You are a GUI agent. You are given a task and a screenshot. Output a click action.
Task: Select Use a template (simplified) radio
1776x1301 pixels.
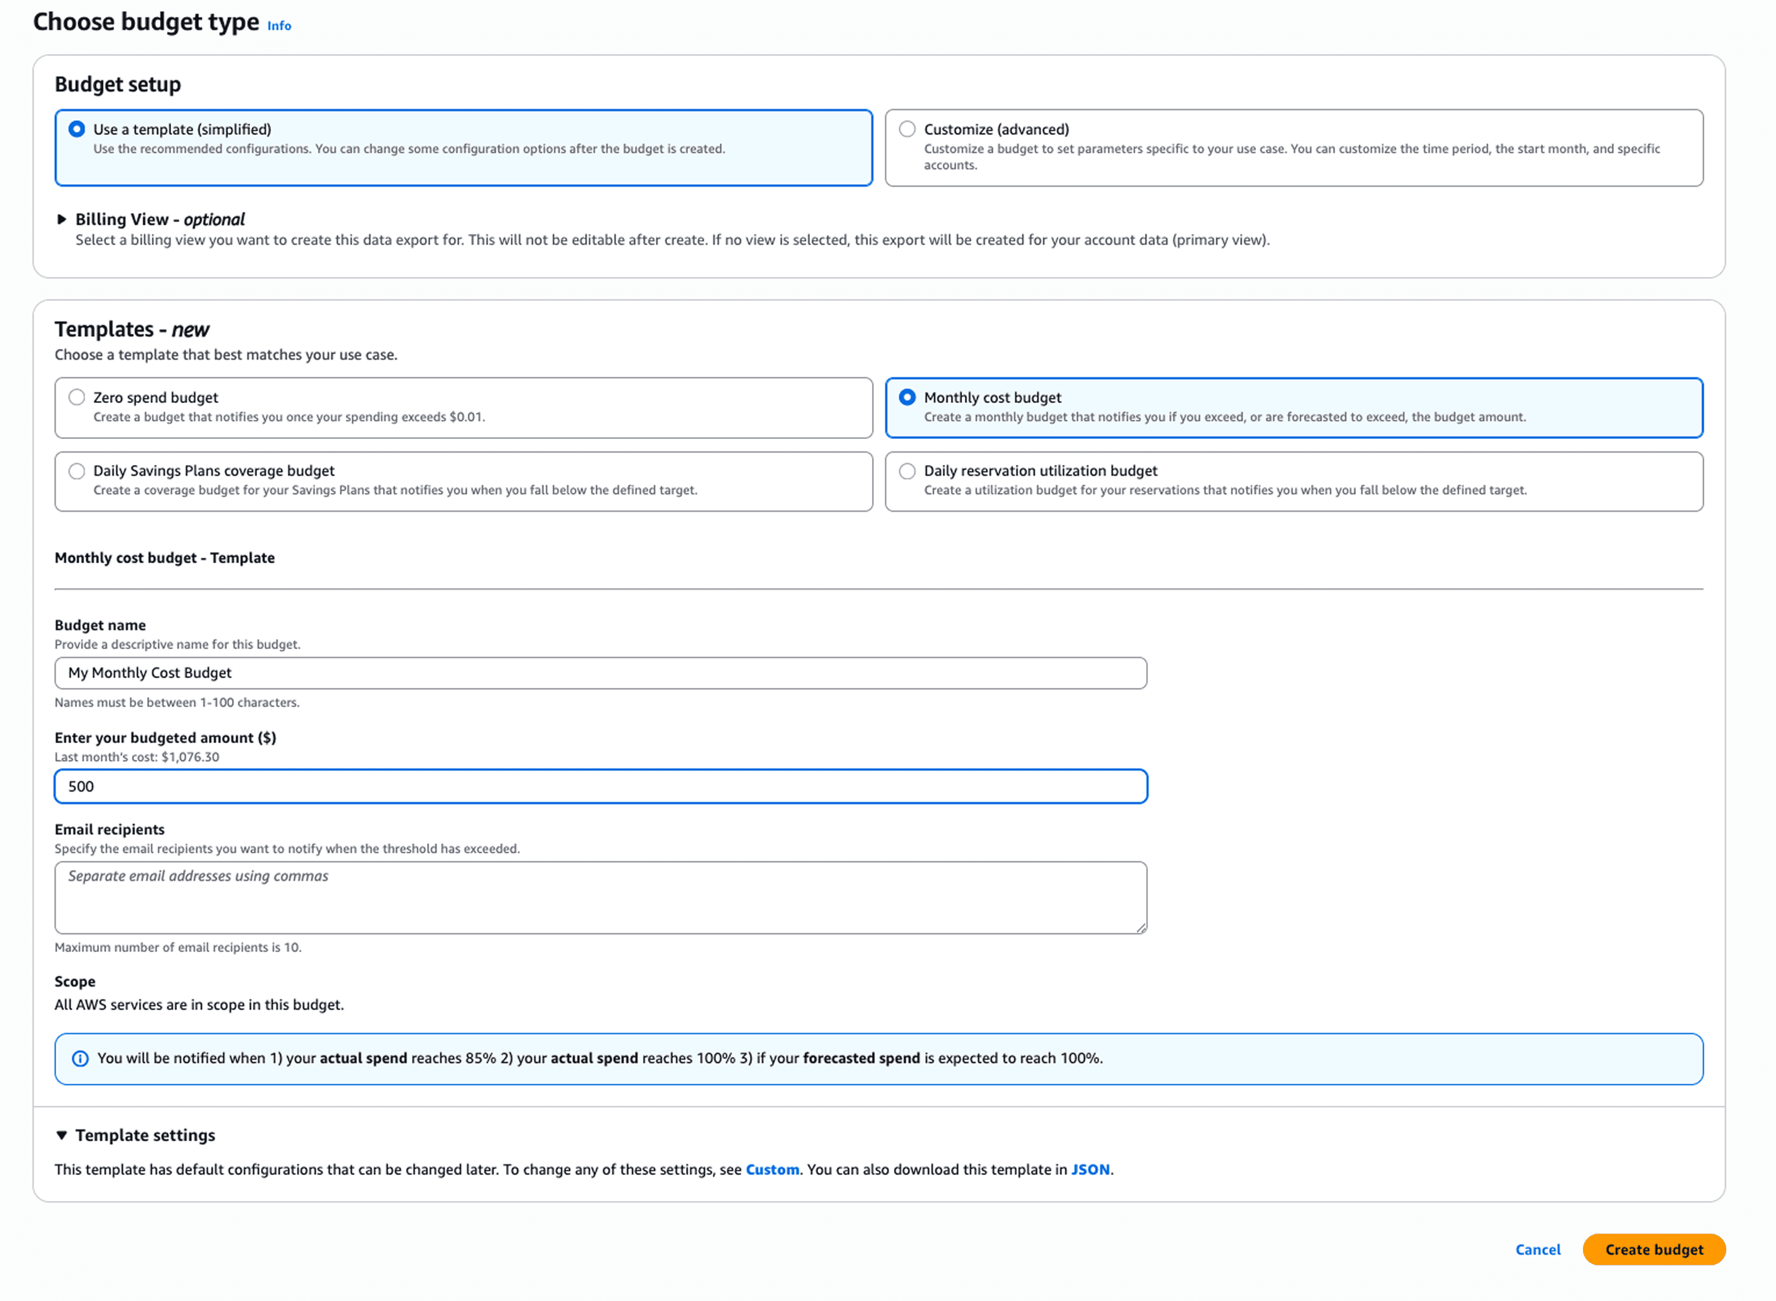pos(76,129)
